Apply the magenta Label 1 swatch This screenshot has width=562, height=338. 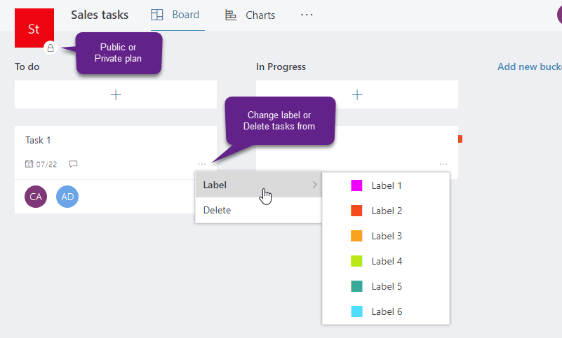click(x=356, y=185)
